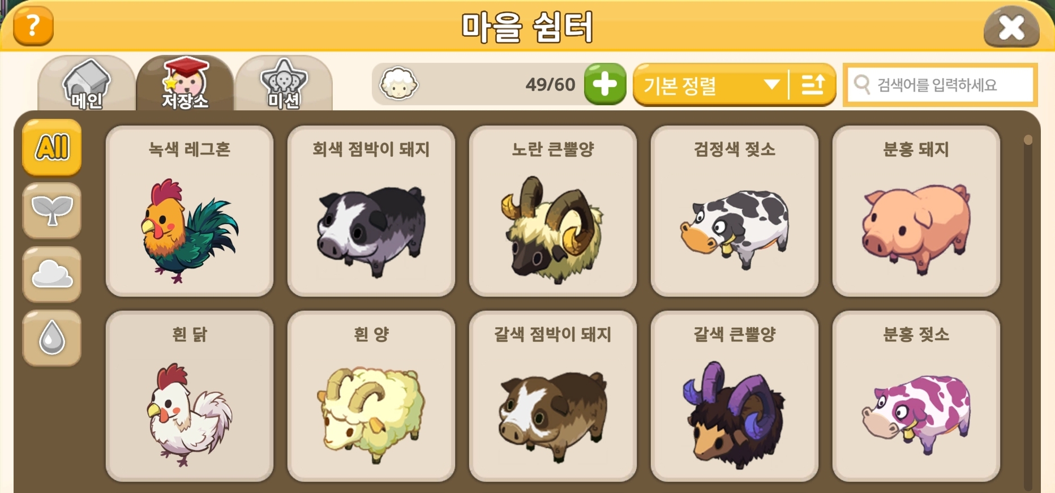The image size is (1055, 493).
Task: Open the 저장소 tab
Action: click(x=185, y=84)
